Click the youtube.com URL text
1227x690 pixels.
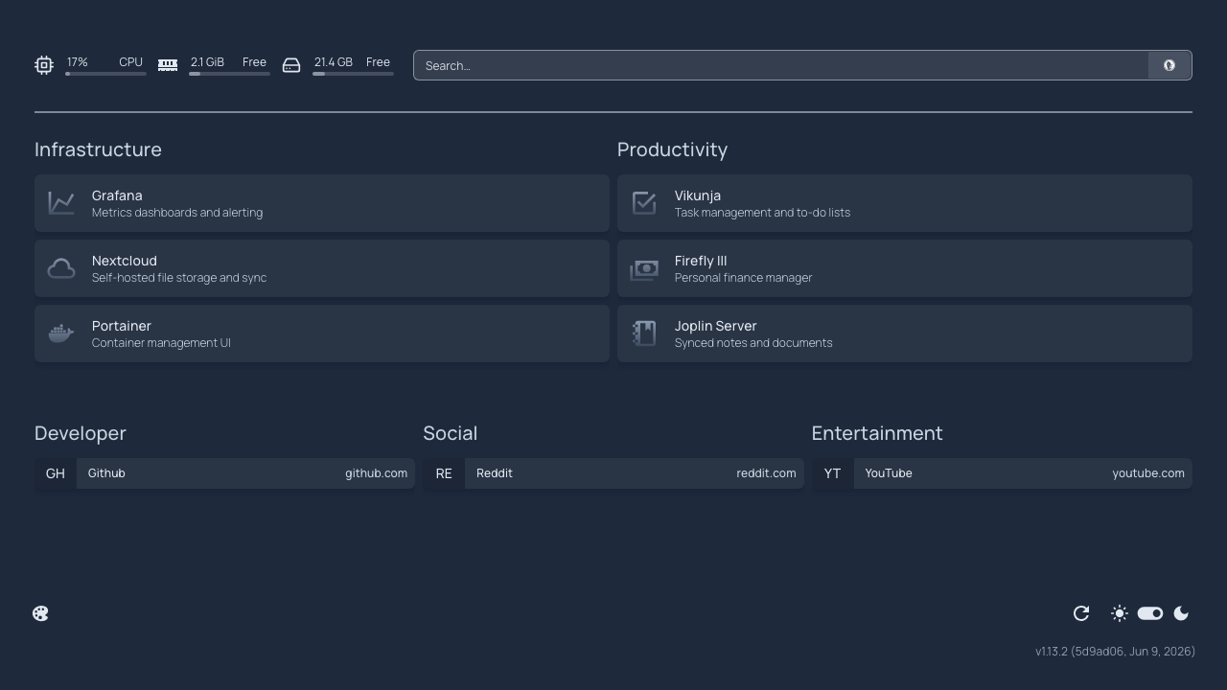(x=1148, y=473)
